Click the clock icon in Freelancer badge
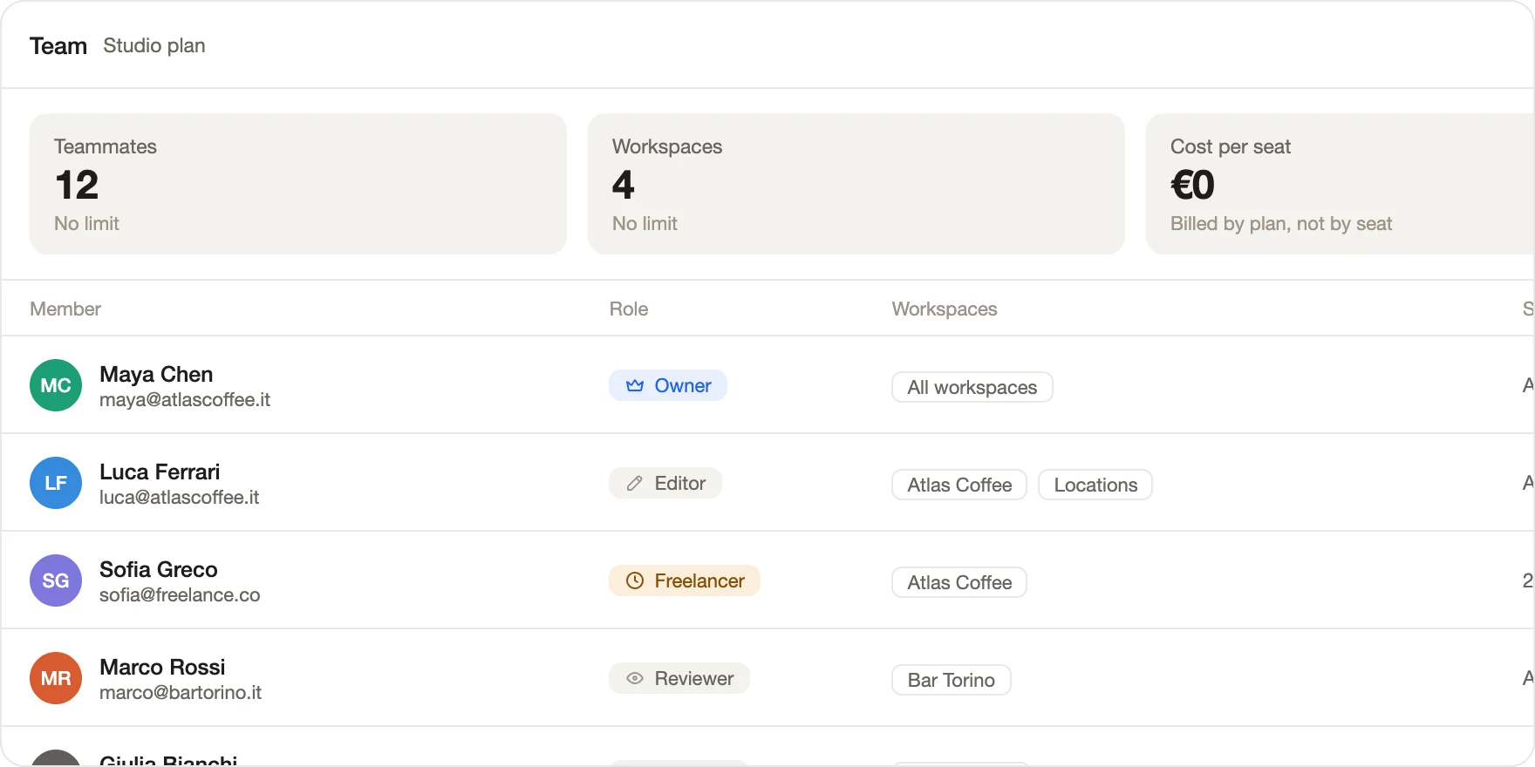Viewport: 1535px width, 767px height. (635, 580)
